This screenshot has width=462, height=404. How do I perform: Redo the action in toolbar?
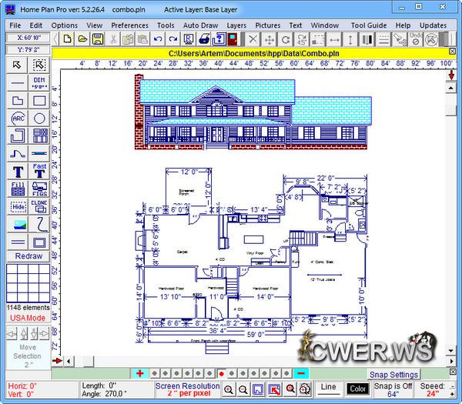[173, 39]
